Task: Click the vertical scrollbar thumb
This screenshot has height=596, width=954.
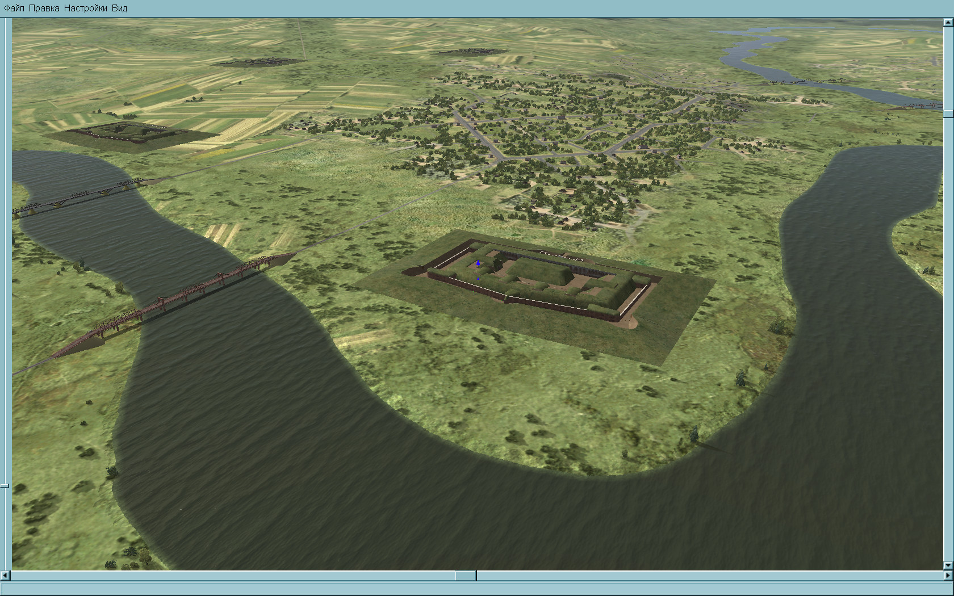Action: 948,114
